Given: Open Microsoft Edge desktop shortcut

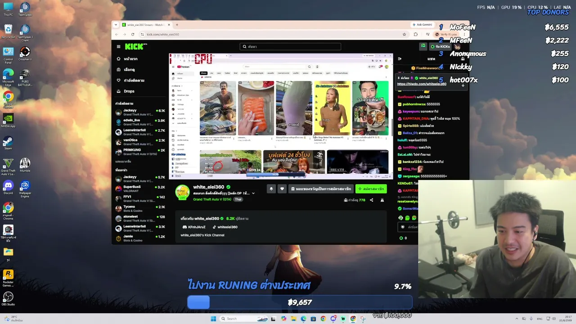Looking at the screenshot, I should [x=8, y=78].
